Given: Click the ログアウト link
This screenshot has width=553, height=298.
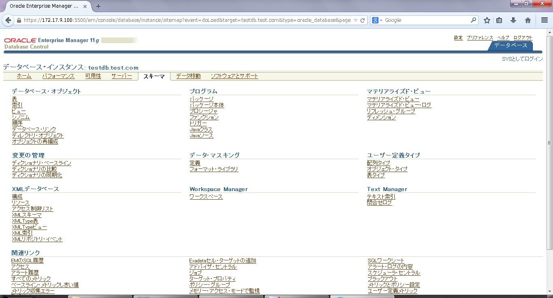Looking at the screenshot, I should (x=523, y=38).
